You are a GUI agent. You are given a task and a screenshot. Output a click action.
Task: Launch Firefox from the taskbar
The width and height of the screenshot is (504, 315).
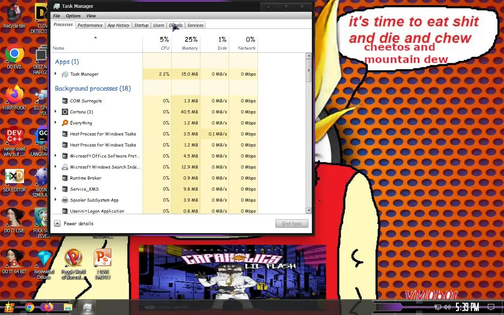tap(48, 307)
